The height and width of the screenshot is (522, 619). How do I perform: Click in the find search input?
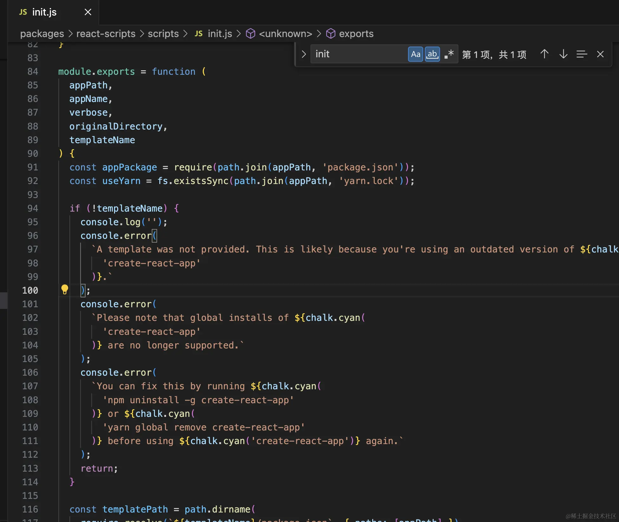point(358,54)
